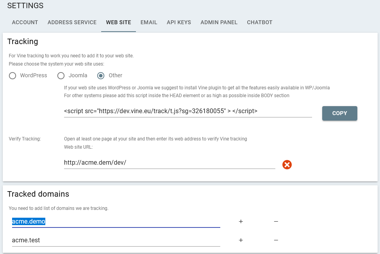
Task: Edit the Web site URL field
Action: click(x=169, y=163)
